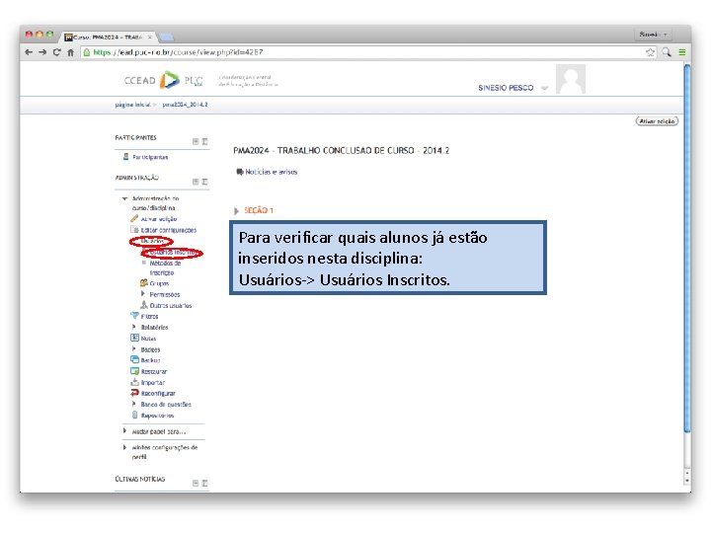Go to the browser home icon

(71, 52)
